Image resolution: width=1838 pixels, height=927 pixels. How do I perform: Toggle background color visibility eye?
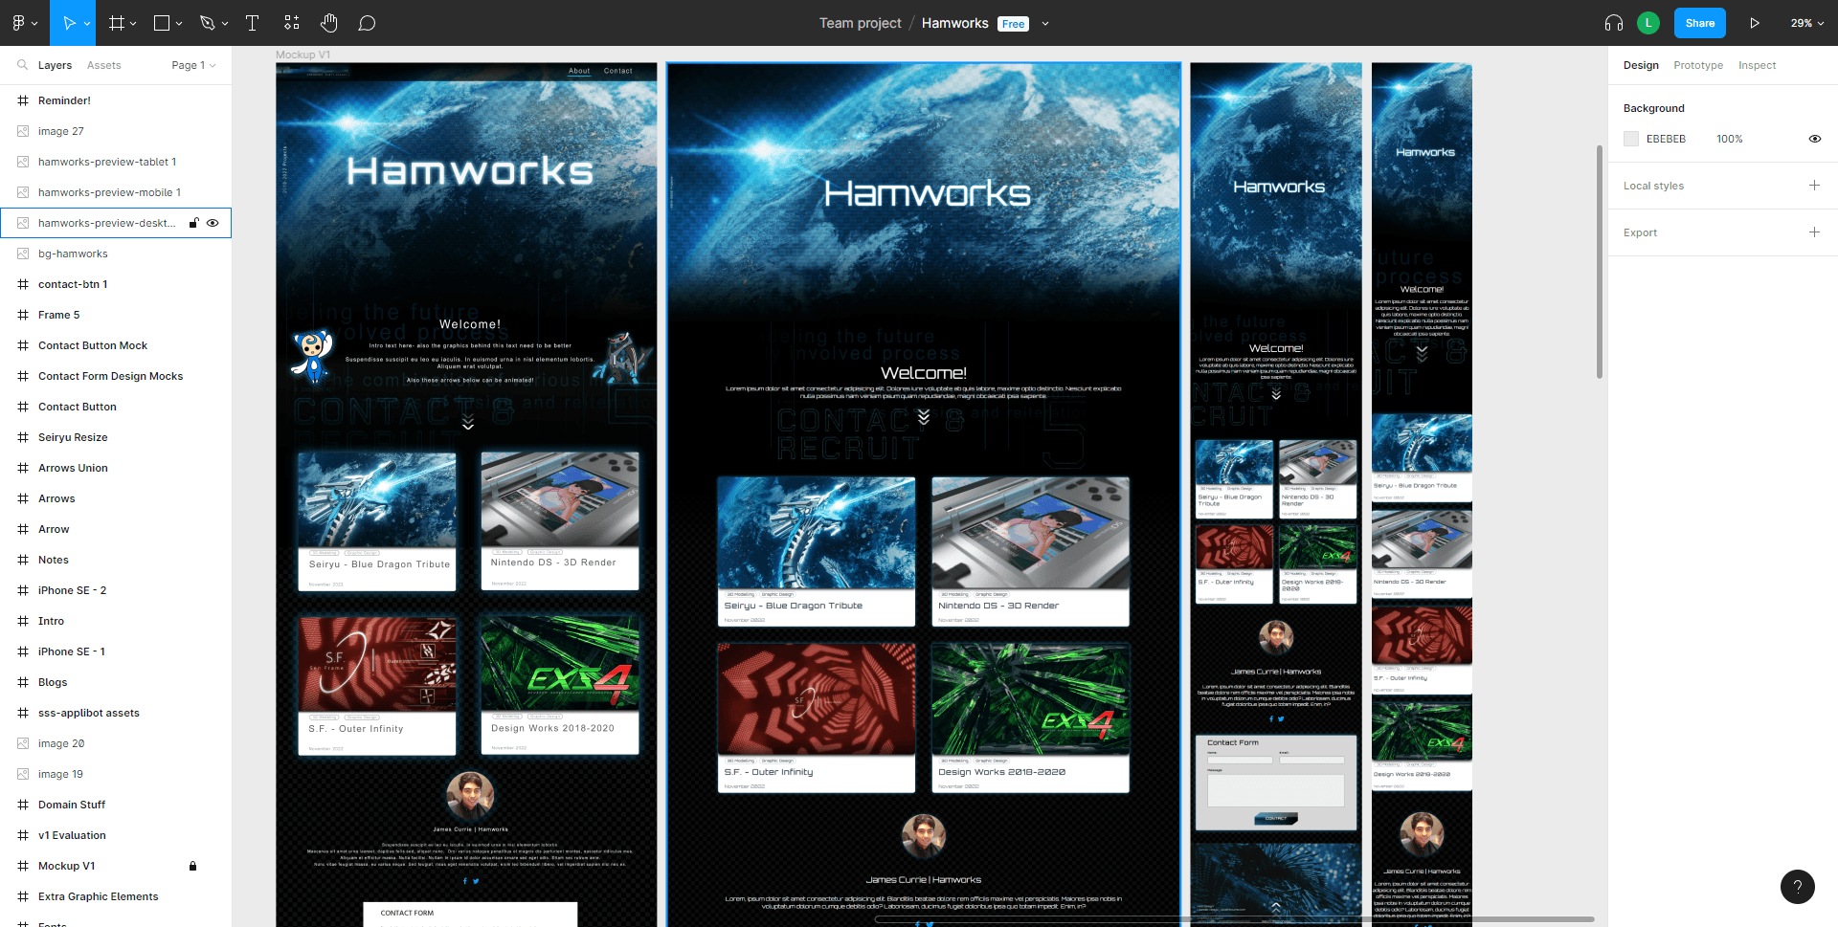pos(1814,139)
